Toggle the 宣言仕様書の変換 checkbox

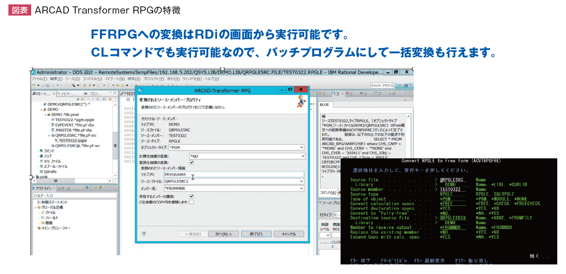191,162
